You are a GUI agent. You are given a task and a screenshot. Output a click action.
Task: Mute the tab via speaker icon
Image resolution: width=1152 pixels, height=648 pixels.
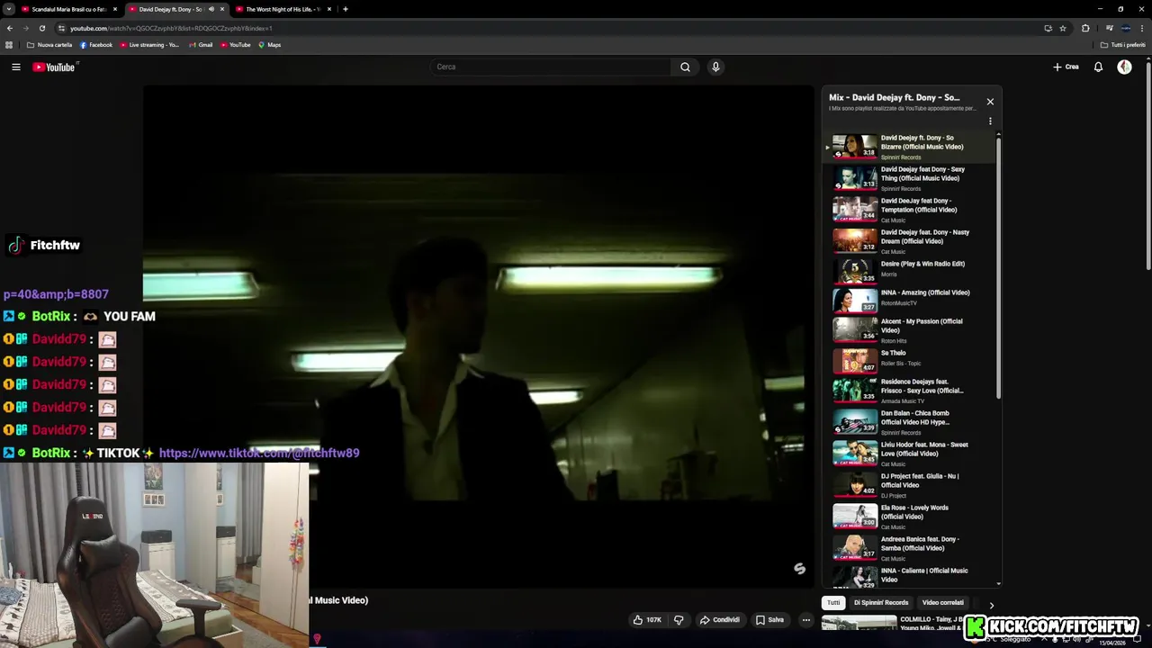211,9
